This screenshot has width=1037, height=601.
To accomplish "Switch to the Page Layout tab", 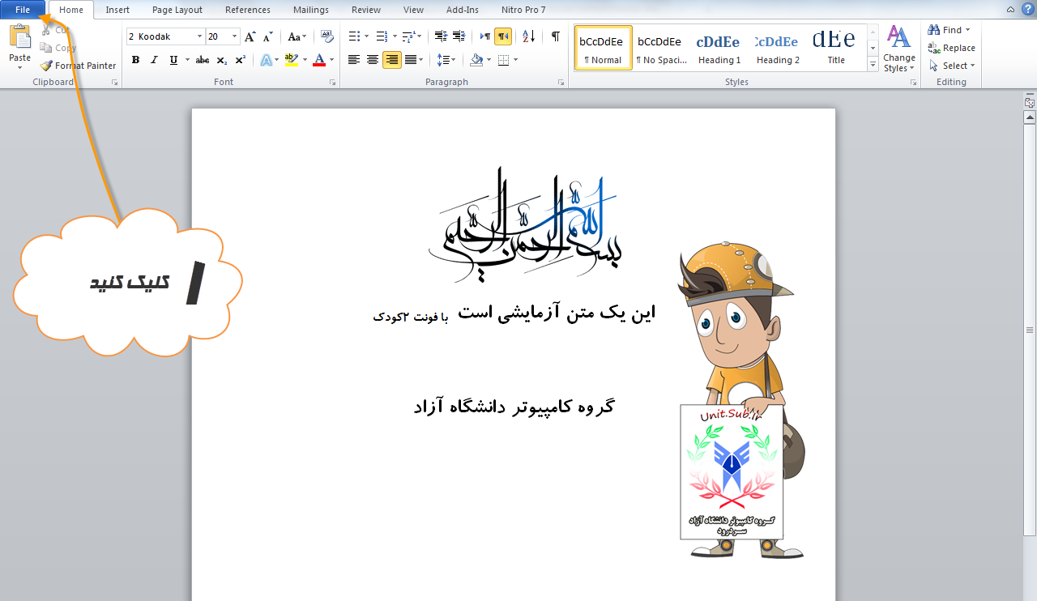I will (177, 10).
